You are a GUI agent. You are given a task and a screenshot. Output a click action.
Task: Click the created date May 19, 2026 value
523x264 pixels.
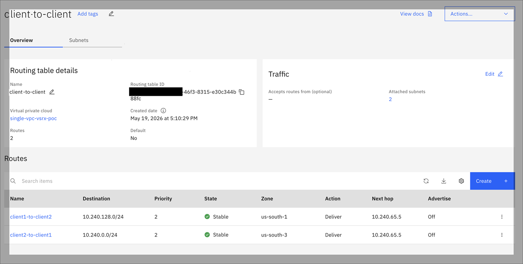tap(164, 118)
